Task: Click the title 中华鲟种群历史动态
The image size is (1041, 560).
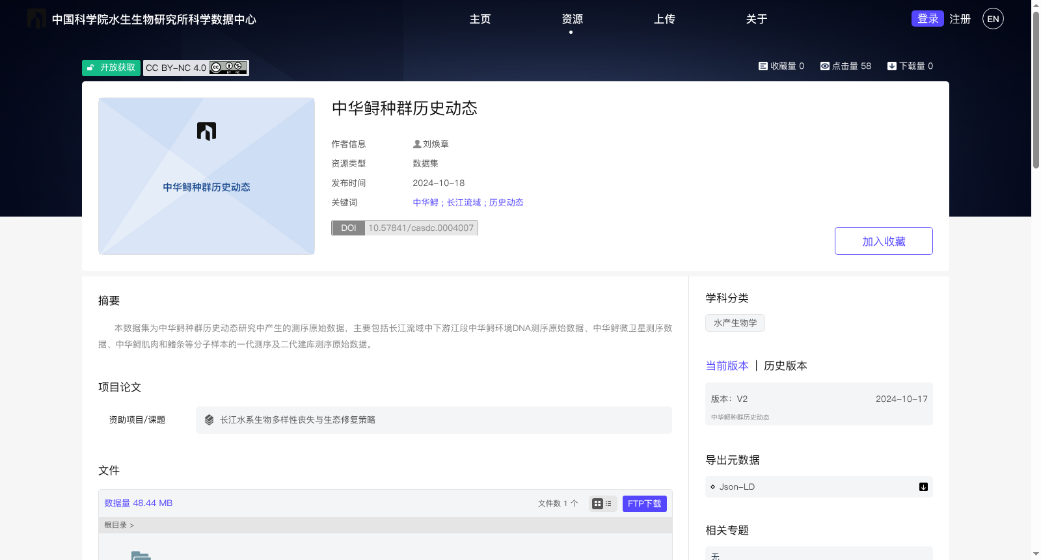Action: (x=405, y=109)
